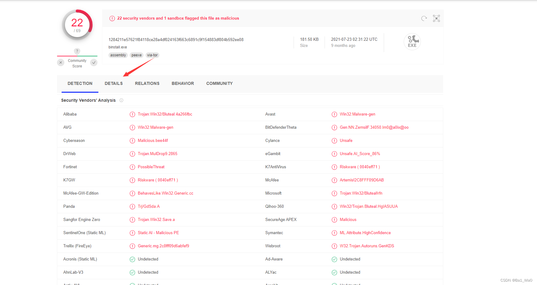This screenshot has width=537, height=285.
Task: Click the file SHA-256 hash text
Action: [176, 40]
